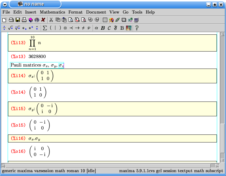Save document using floppy disk icon

tap(18, 20)
